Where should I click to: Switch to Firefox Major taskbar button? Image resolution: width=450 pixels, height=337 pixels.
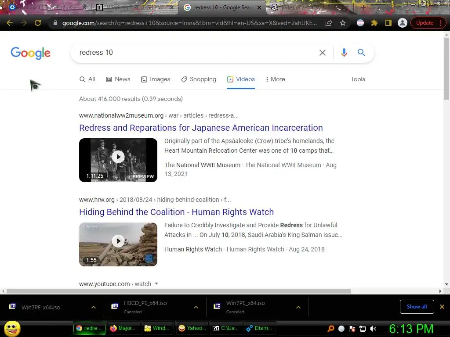(123, 328)
